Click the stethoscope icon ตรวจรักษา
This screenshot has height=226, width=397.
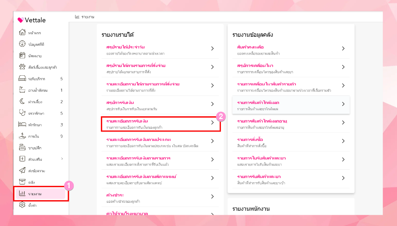[x=22, y=113]
